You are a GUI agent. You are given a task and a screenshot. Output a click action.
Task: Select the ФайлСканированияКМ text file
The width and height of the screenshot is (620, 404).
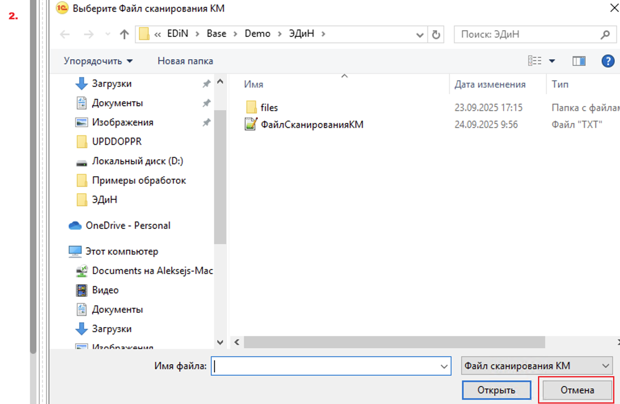pyautogui.click(x=311, y=125)
